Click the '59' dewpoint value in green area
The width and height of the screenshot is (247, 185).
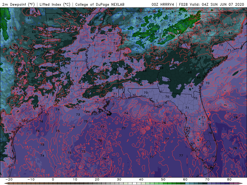tap(141, 38)
